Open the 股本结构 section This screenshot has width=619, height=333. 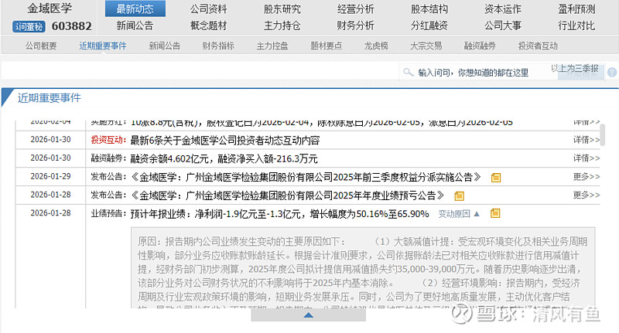point(429,8)
